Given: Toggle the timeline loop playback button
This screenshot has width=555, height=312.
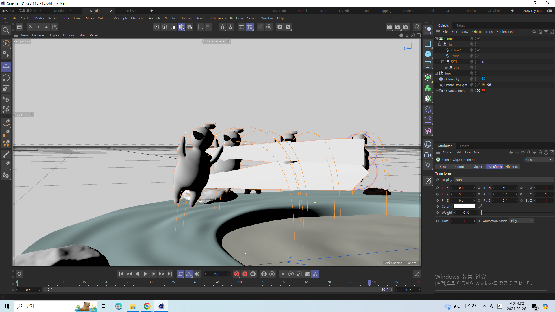Looking at the screenshot, I should pyautogui.click(x=181, y=274).
